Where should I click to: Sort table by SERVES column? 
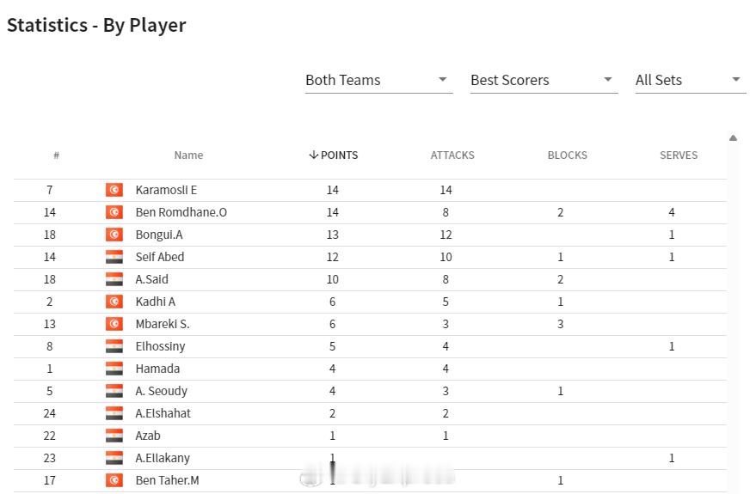(x=679, y=155)
